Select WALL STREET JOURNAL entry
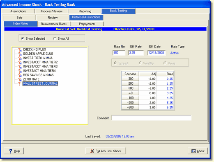Screen dimensions: 214x162 pos(40,83)
